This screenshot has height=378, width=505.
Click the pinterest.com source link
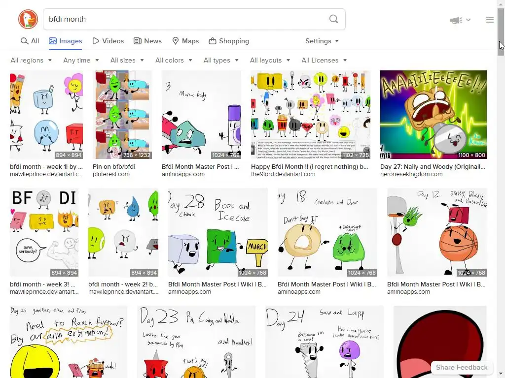pyautogui.click(x=111, y=174)
